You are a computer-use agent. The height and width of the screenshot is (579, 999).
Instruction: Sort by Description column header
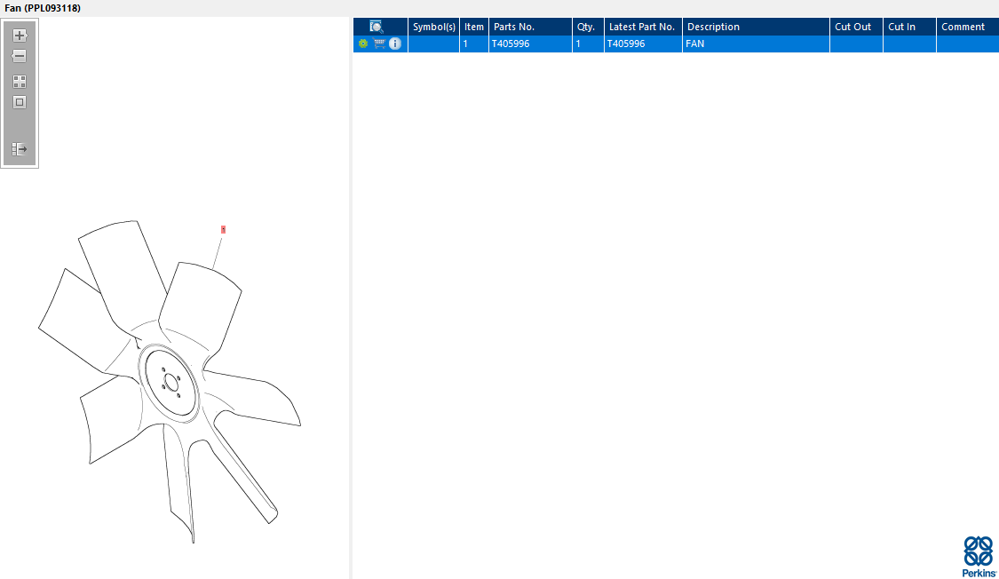(x=756, y=27)
